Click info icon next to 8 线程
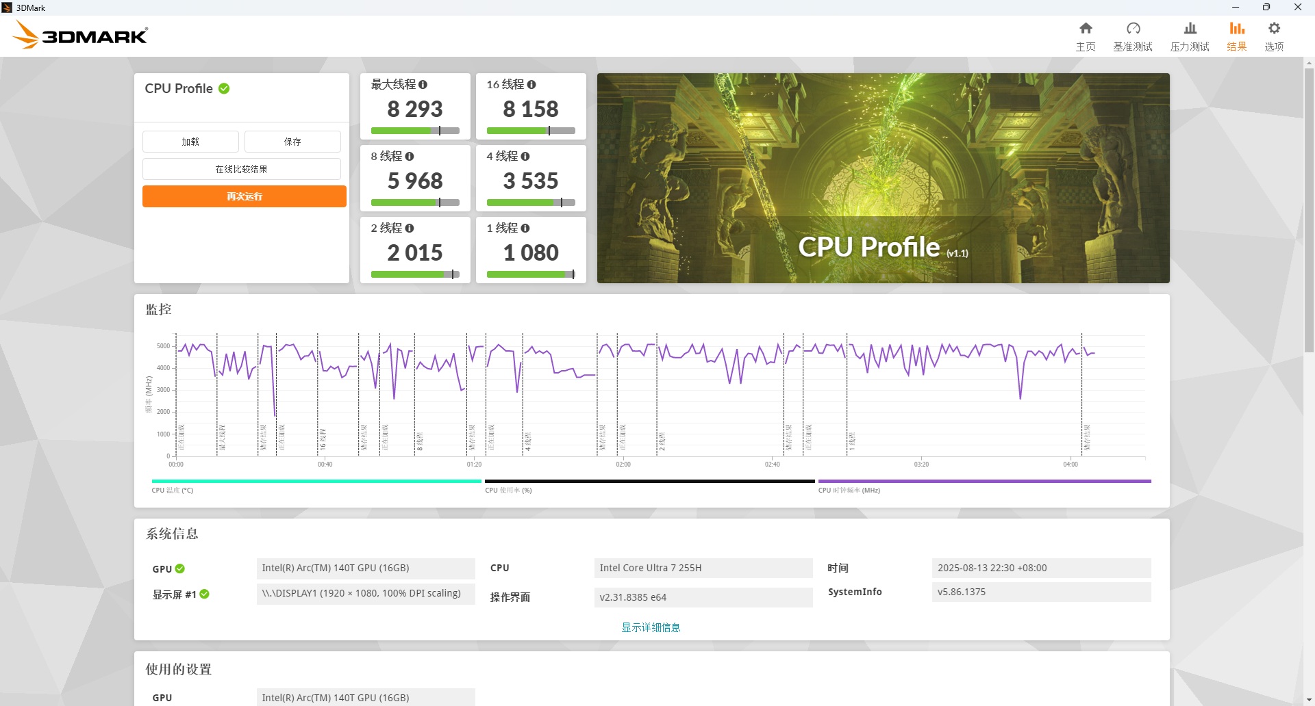 [410, 156]
